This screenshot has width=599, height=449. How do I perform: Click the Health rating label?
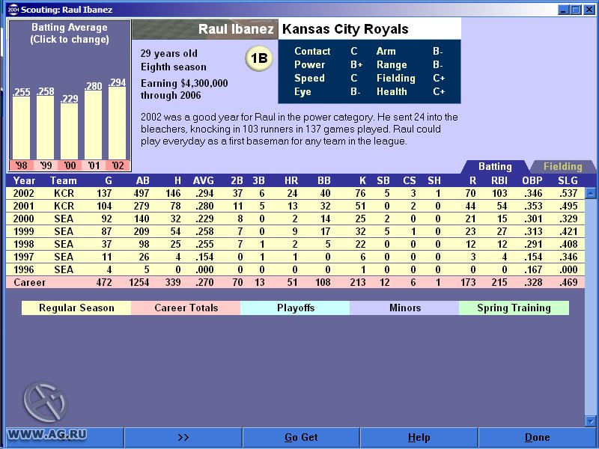coord(392,91)
